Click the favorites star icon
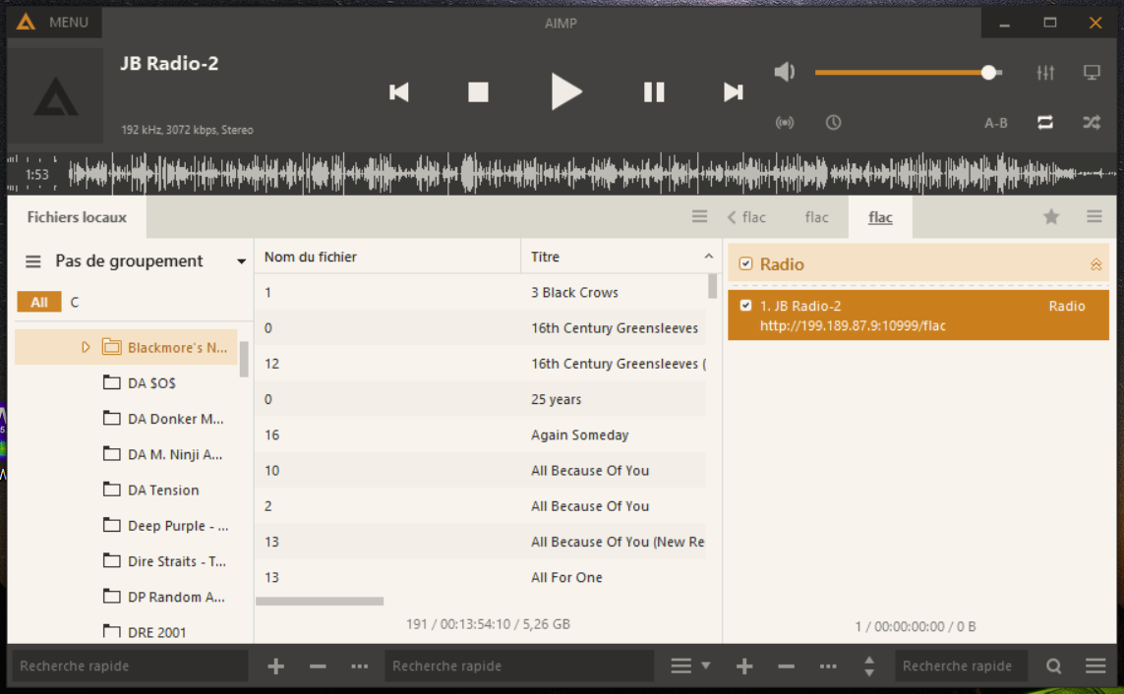This screenshot has width=1124, height=694. (x=1051, y=217)
